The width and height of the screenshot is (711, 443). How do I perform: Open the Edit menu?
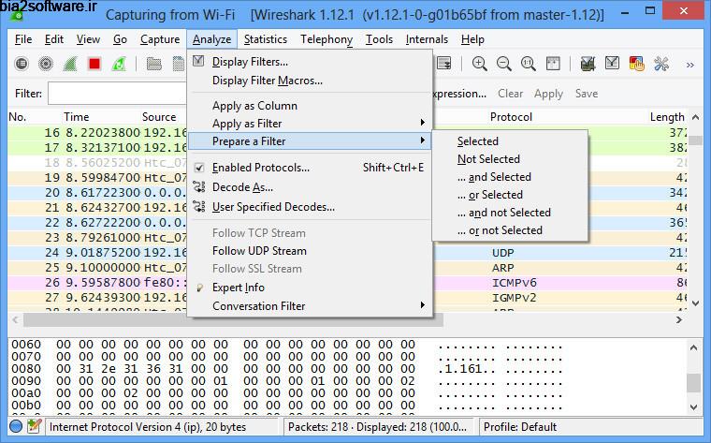click(x=54, y=39)
